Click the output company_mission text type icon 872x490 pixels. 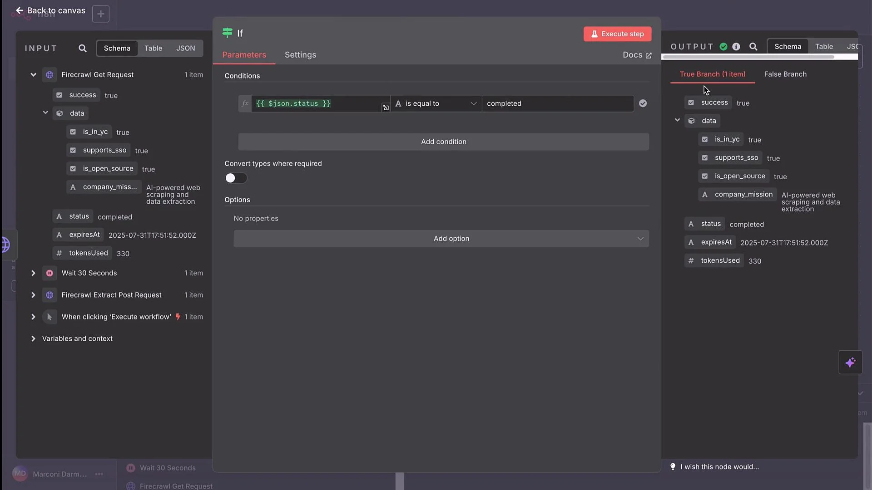tap(705, 195)
